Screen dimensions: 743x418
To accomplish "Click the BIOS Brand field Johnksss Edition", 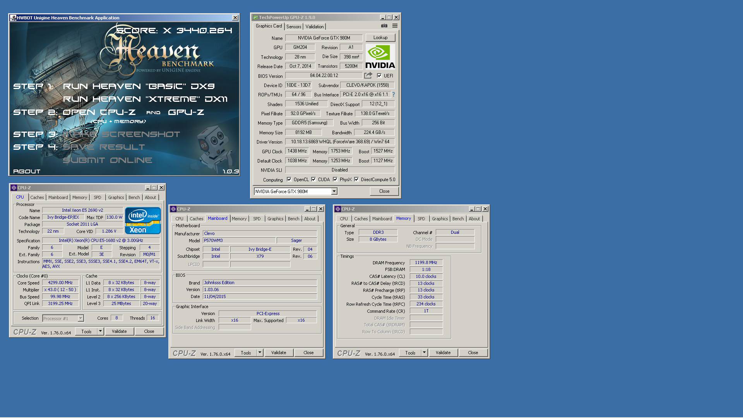I will (260, 283).
